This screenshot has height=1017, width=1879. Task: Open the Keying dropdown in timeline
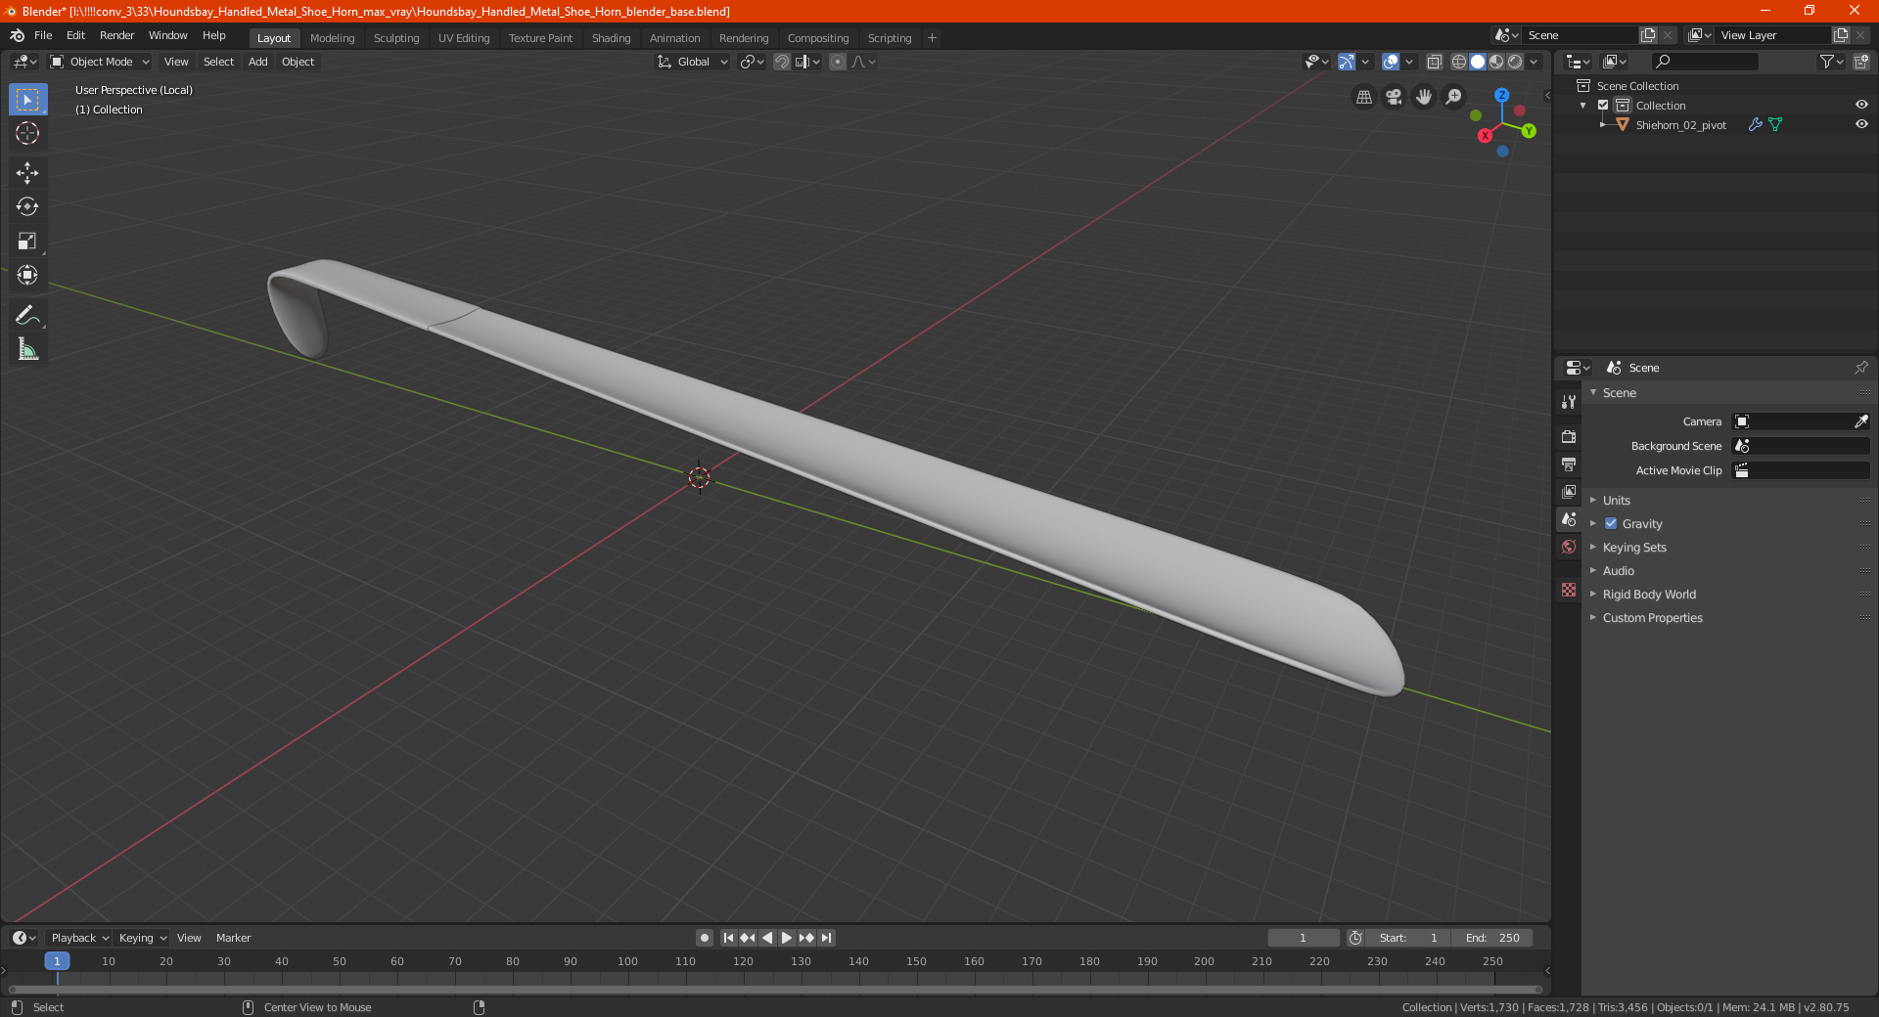point(143,938)
